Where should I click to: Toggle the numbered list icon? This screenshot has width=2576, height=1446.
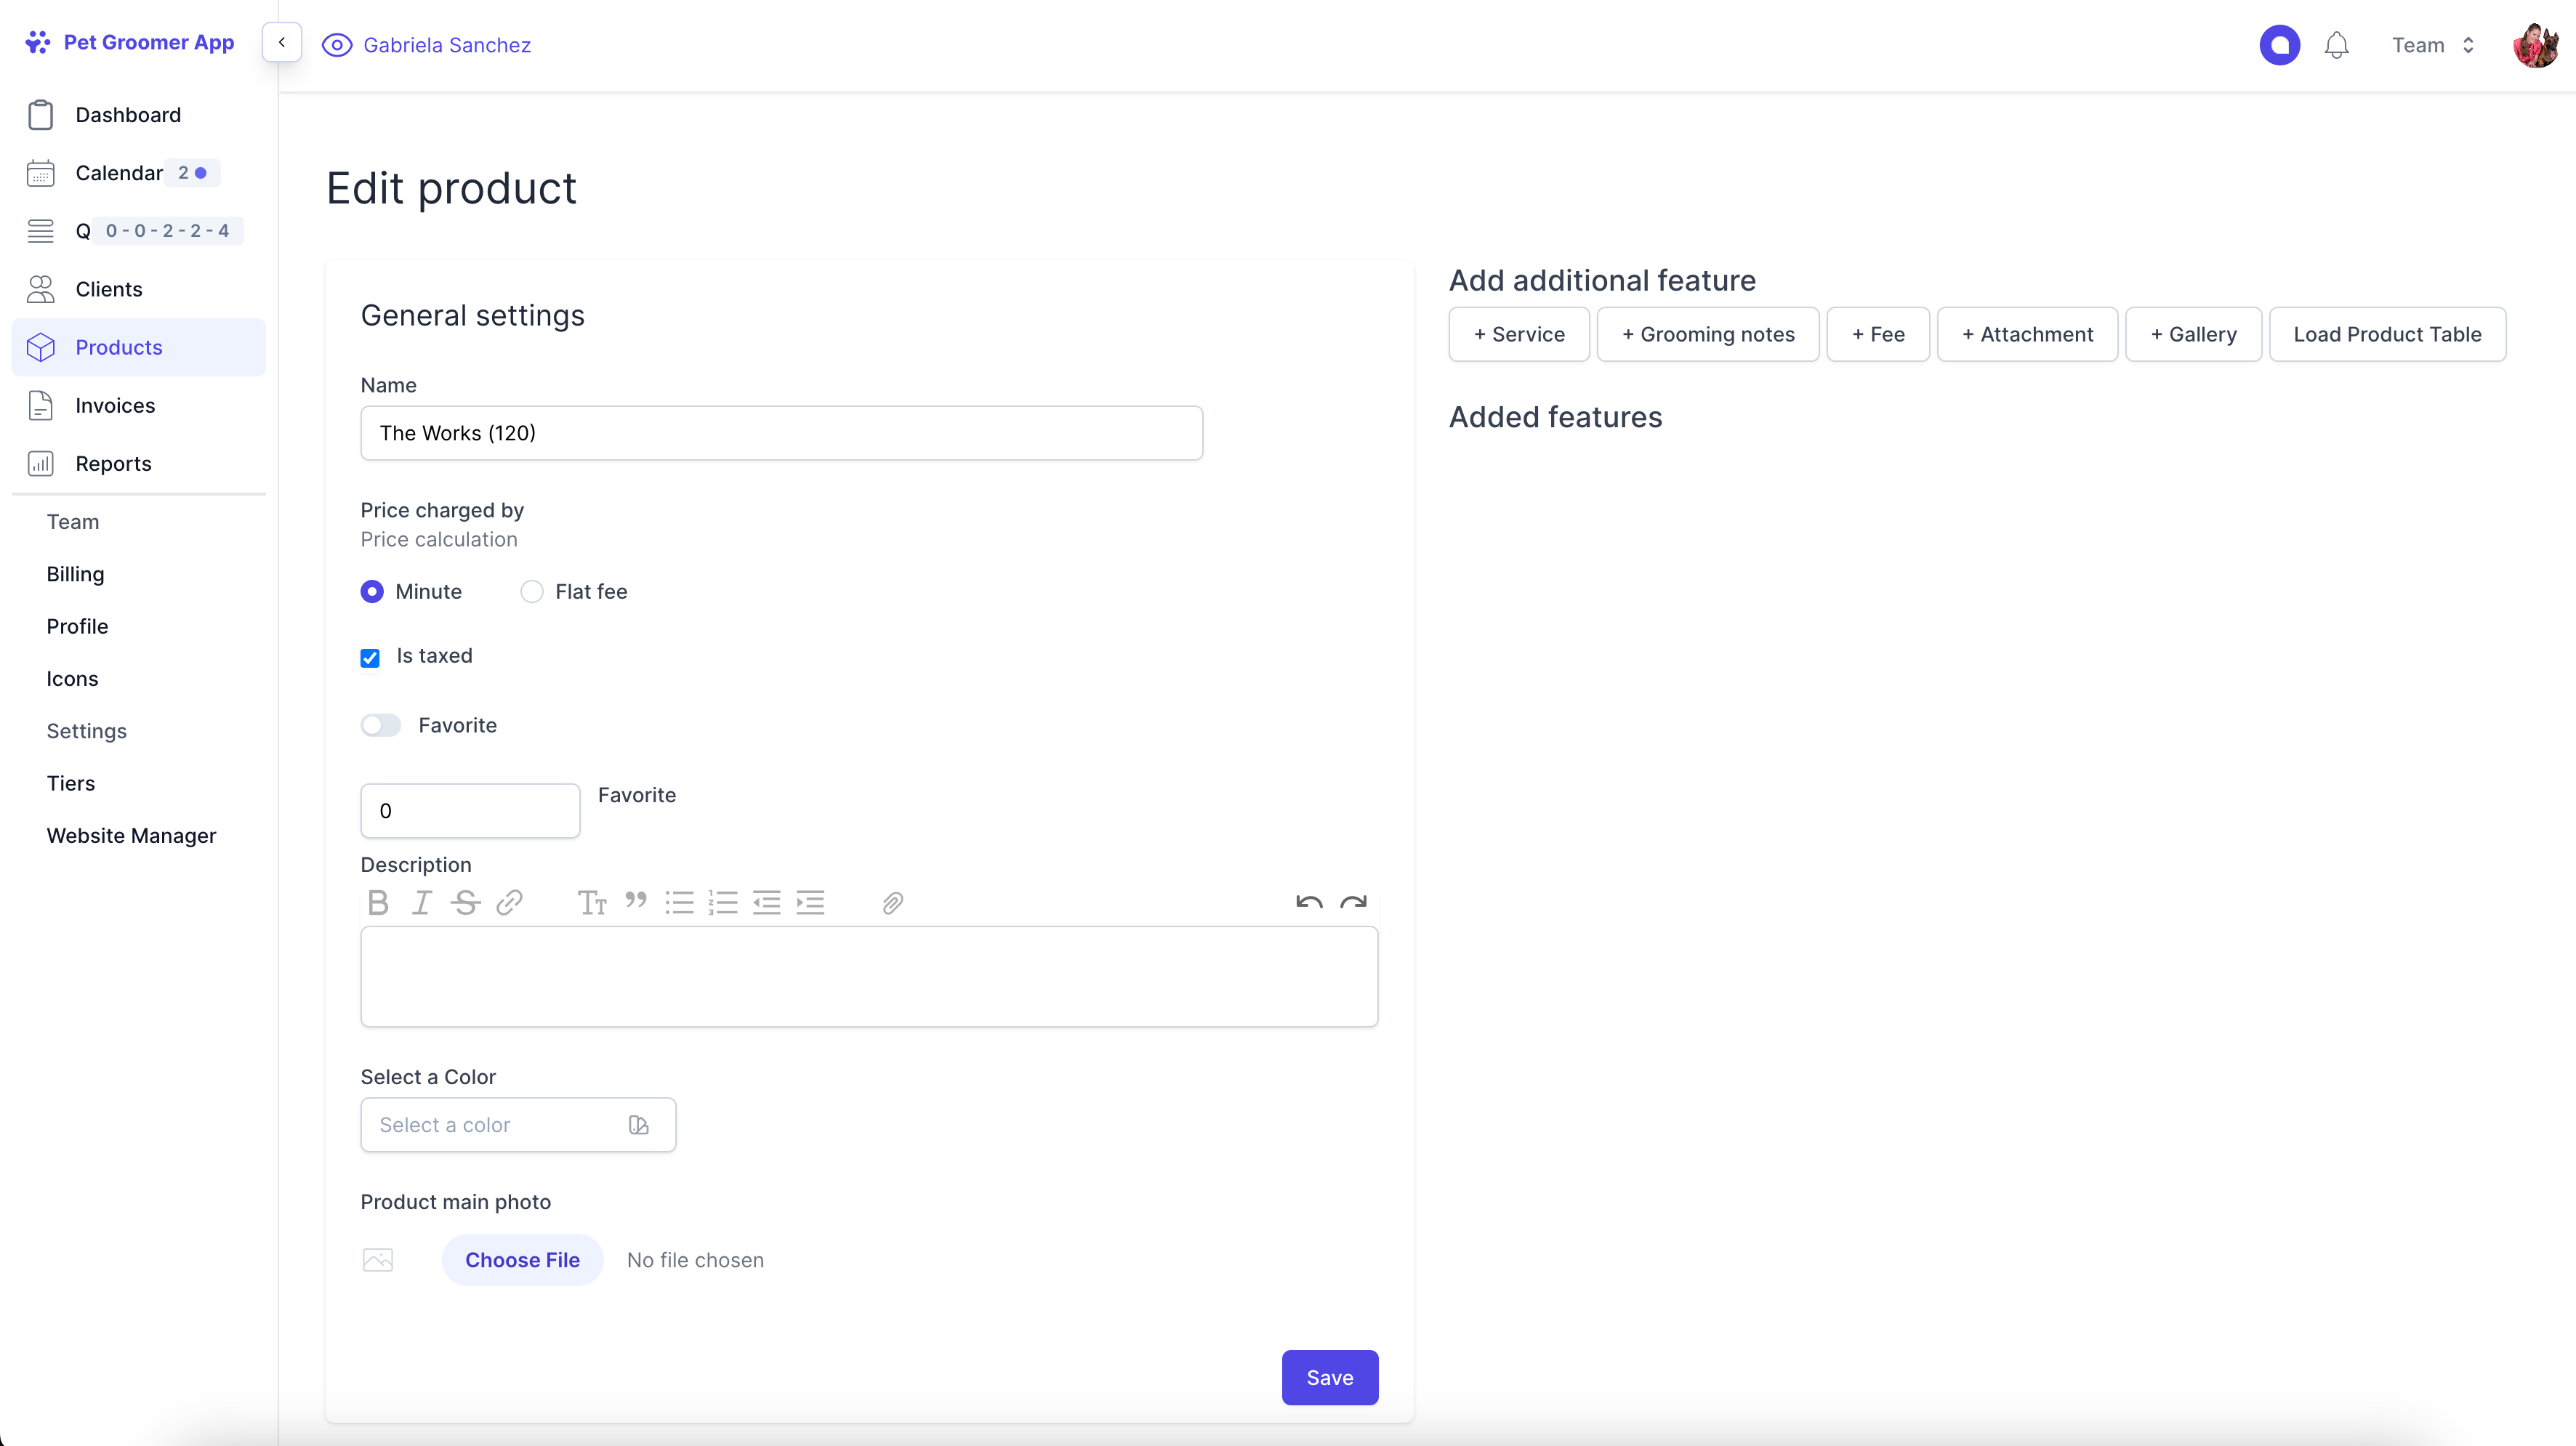coord(723,903)
